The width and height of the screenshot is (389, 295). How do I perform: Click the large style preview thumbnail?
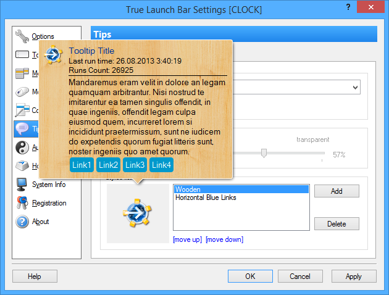[138, 213]
